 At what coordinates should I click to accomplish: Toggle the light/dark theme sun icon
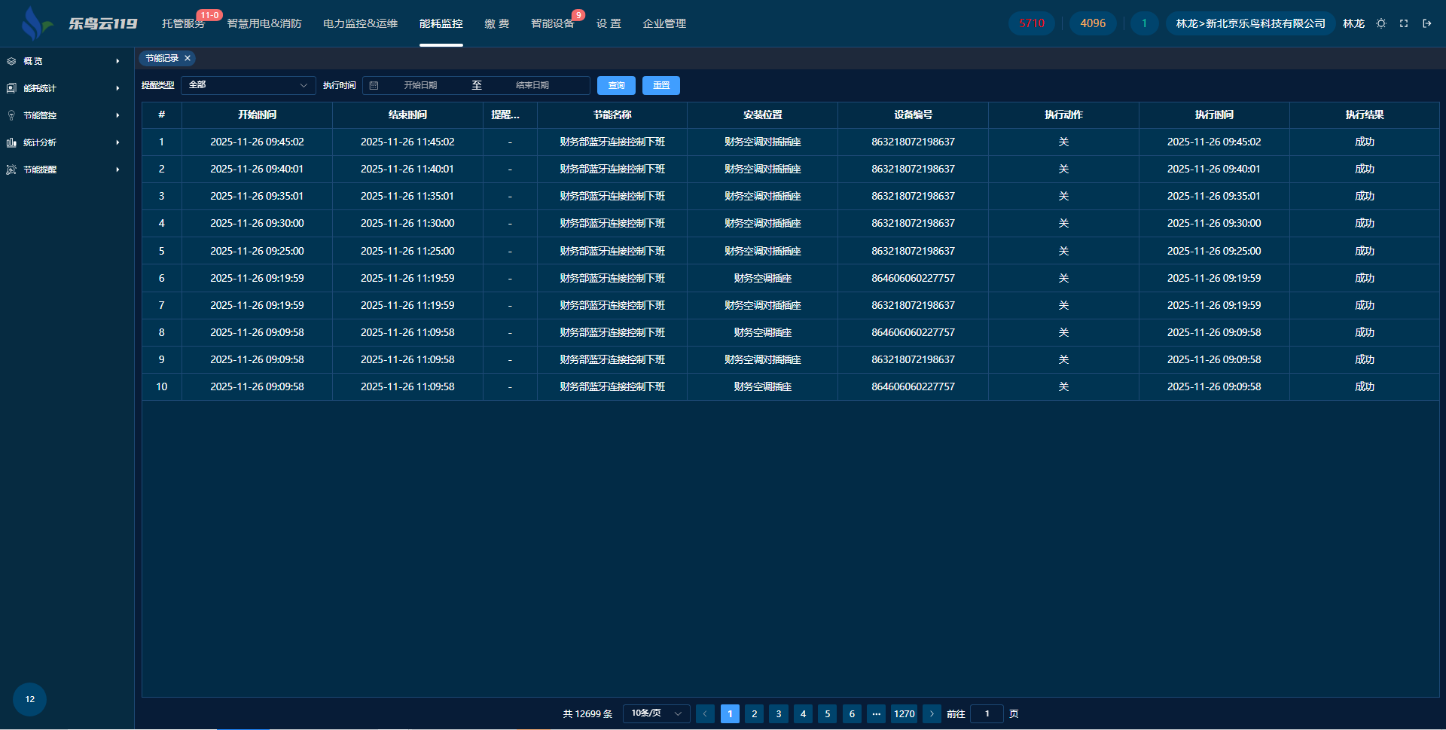(1381, 23)
